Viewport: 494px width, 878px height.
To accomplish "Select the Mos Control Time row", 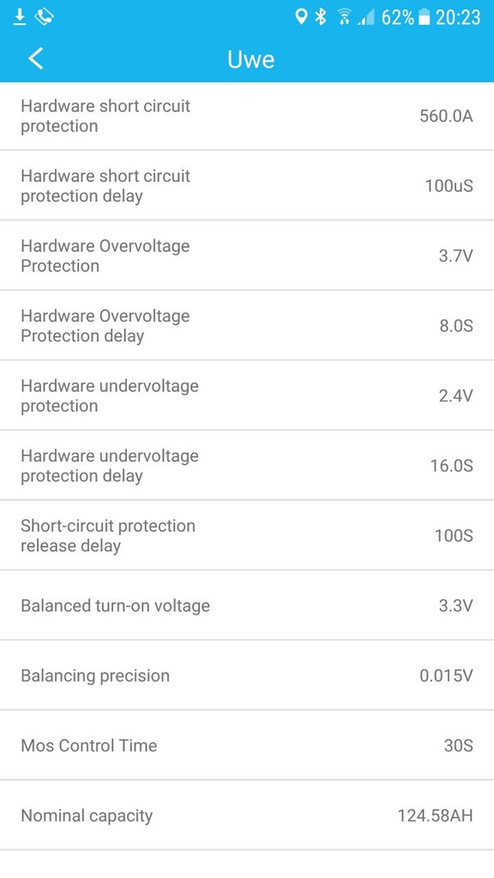I will coord(247,745).
